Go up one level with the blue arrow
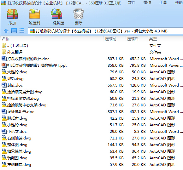 [x=6, y=31]
